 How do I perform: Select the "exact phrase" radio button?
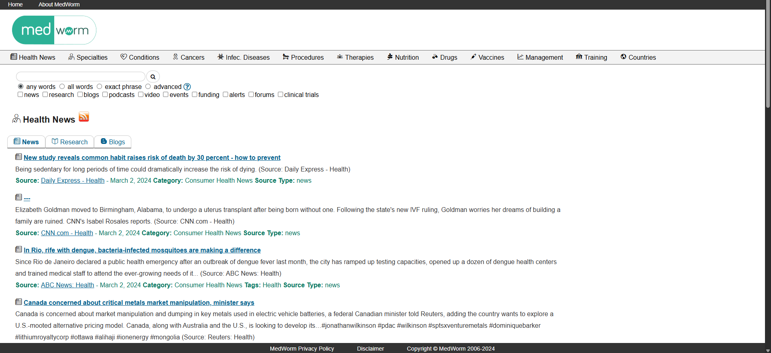(x=100, y=87)
